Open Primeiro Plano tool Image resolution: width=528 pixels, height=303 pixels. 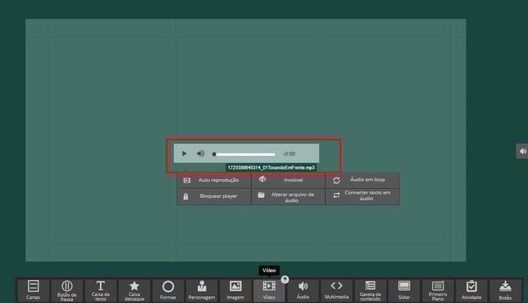coord(437,290)
